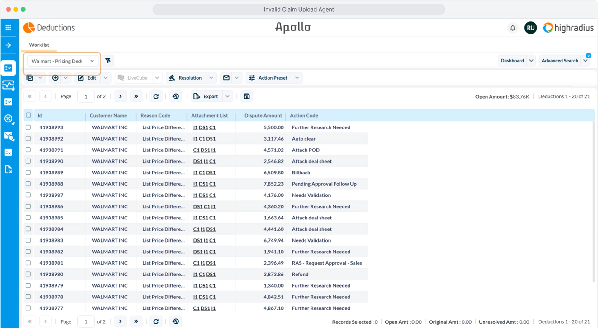The height and width of the screenshot is (328, 598).
Task: Open the RU user avatar menu
Action: pos(530,28)
